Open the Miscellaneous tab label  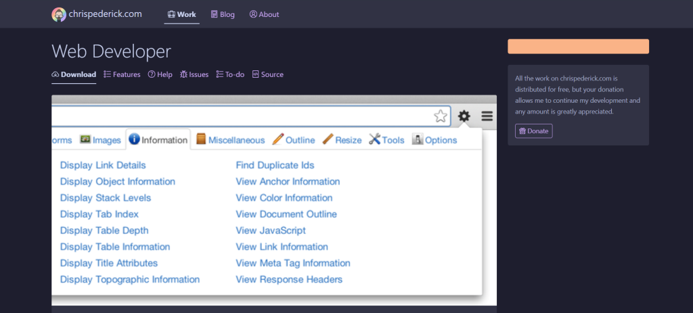236,141
